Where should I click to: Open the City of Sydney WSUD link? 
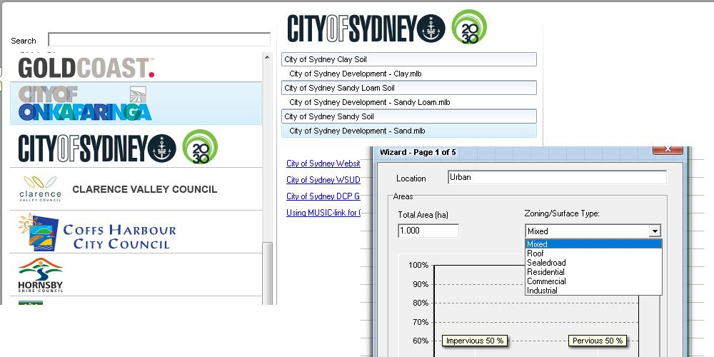(323, 180)
